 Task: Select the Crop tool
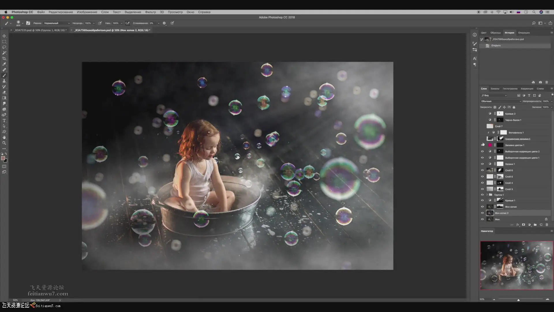tap(4, 58)
